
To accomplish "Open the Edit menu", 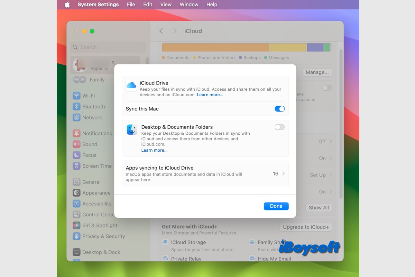I will point(148,5).
